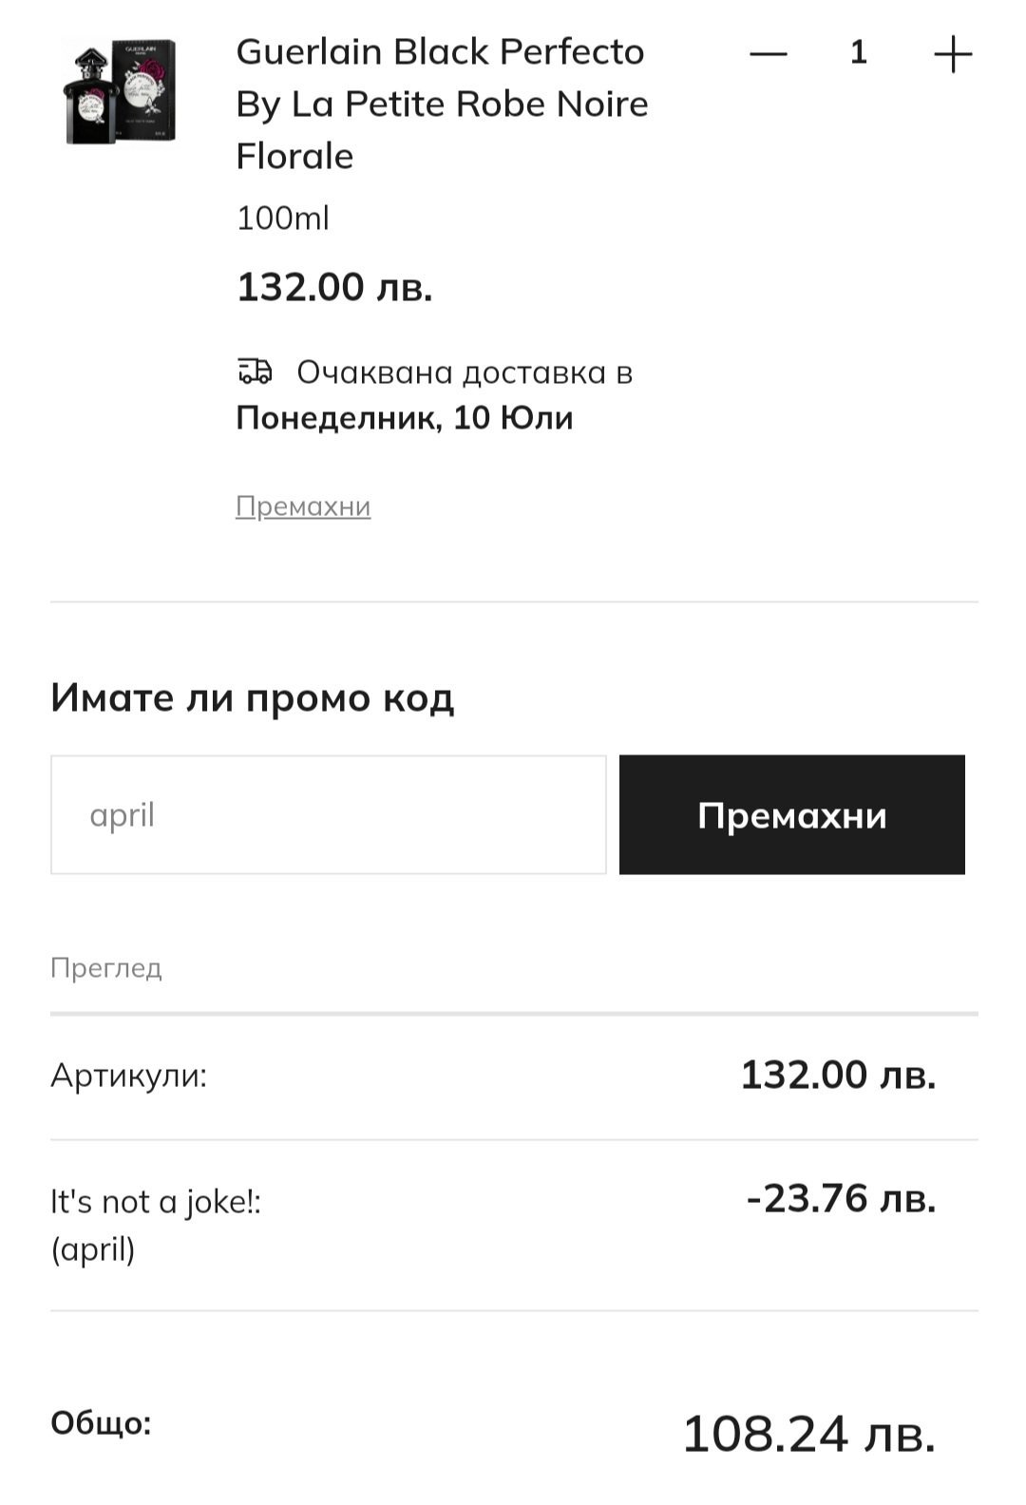Screen dimensions: 1026x1505
Task: Click the 108.24 лв. total amount
Action: click(x=808, y=1433)
